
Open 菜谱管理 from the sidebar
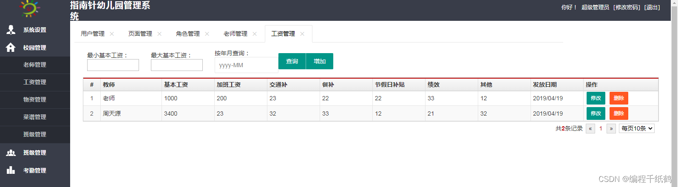[x=35, y=117]
